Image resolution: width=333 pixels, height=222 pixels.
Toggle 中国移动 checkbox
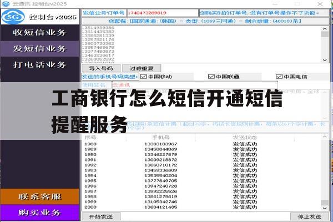144,77
